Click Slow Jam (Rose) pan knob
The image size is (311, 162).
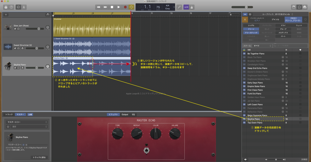tap(48, 27)
